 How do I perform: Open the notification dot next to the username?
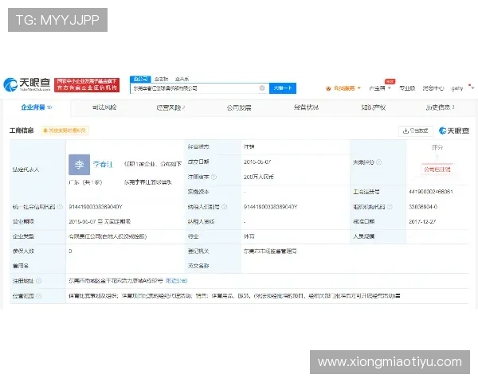pos(469,85)
